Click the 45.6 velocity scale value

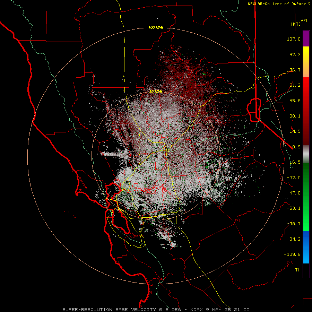[x=295, y=101]
